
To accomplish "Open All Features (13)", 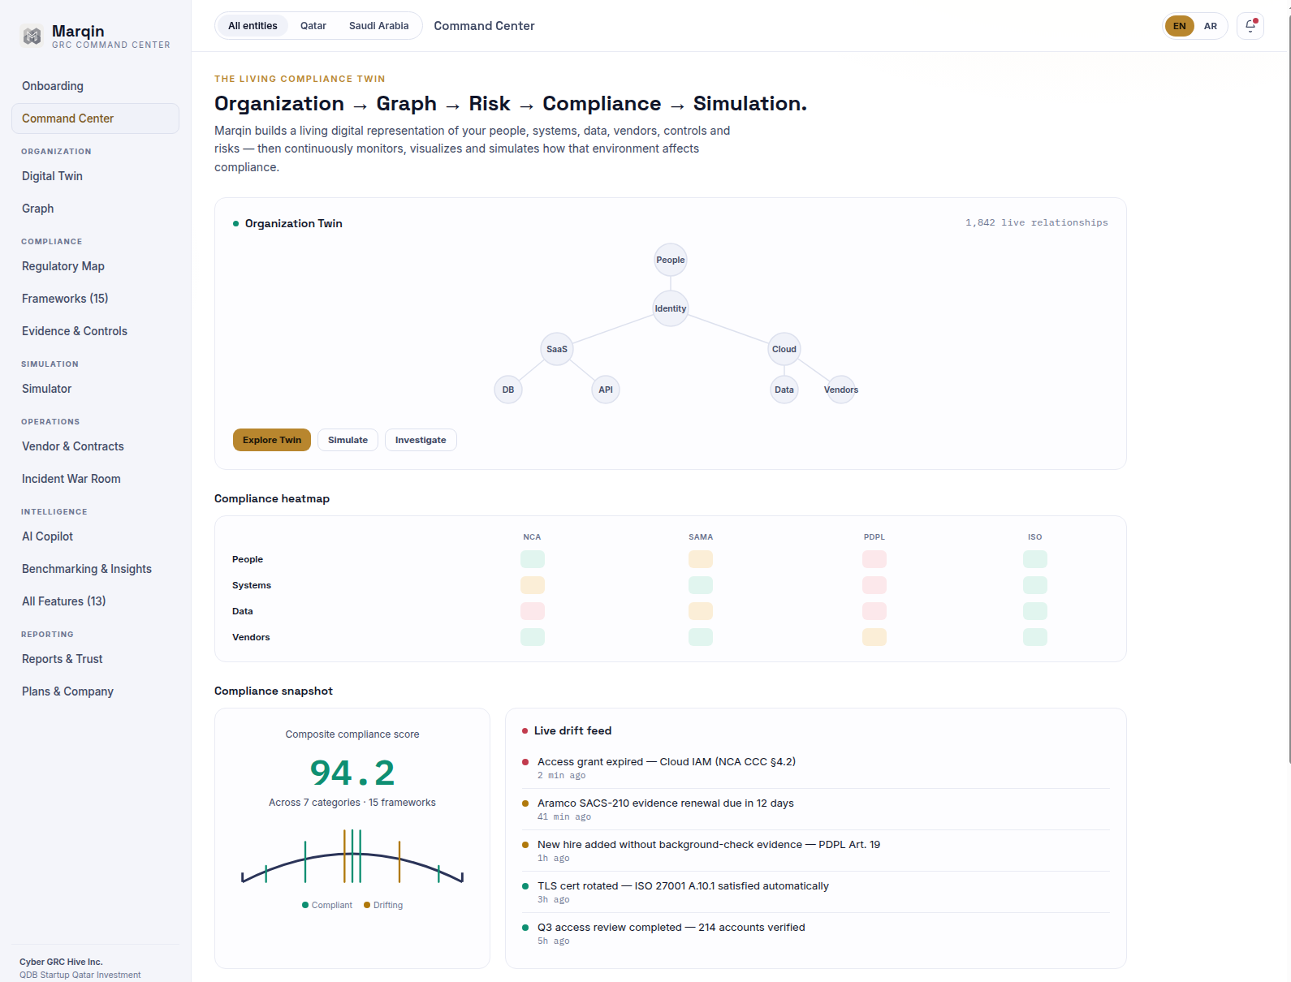I will coord(95,601).
